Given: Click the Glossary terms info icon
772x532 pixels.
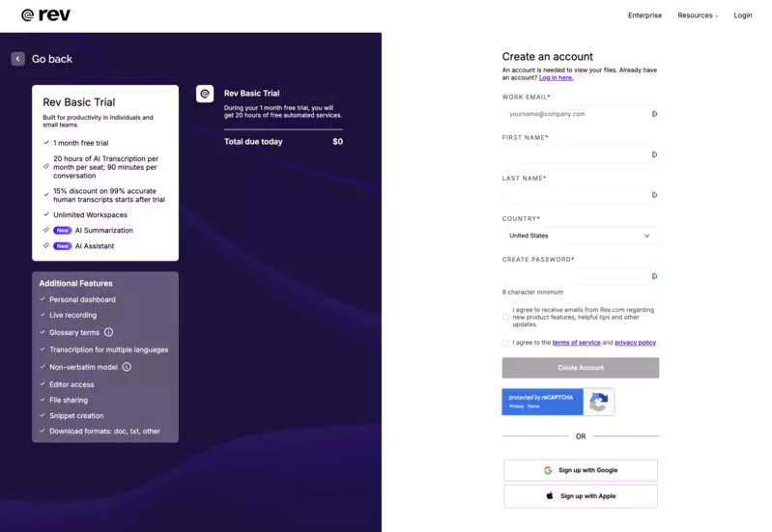Looking at the screenshot, I should (x=109, y=332).
